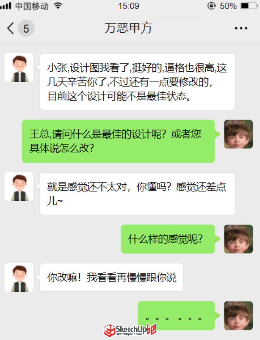Viewport: 260px width, 340px height.
Task: Tap the green bubble 什么样的感觉呢?
Action: (168, 239)
